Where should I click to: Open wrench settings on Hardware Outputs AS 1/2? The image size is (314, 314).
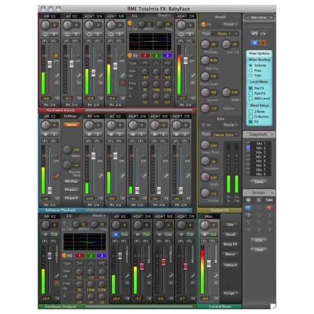127,276
